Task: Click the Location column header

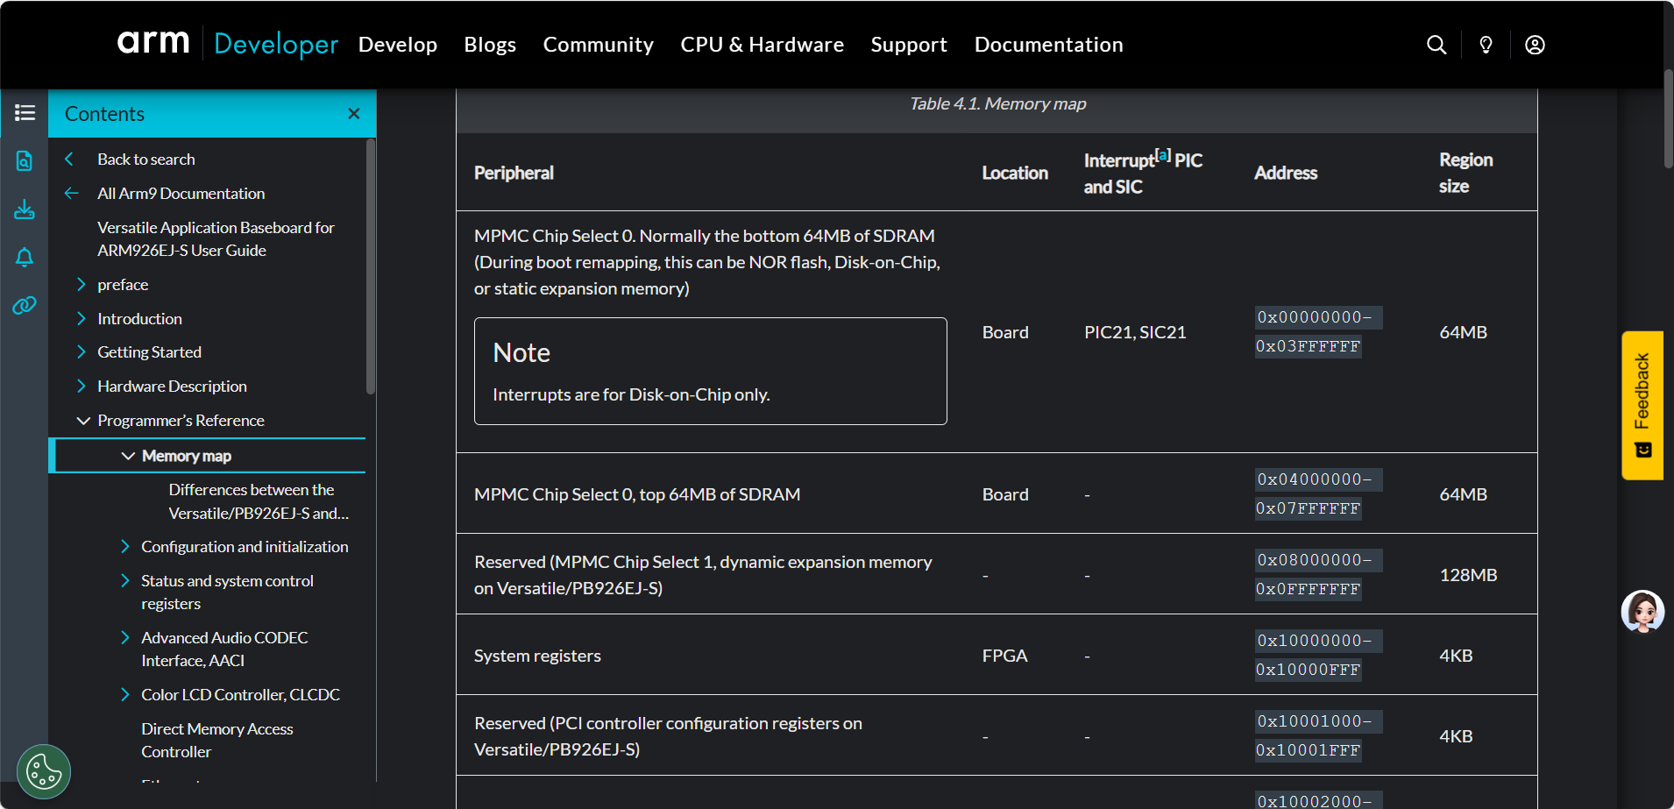Action: (x=1015, y=173)
